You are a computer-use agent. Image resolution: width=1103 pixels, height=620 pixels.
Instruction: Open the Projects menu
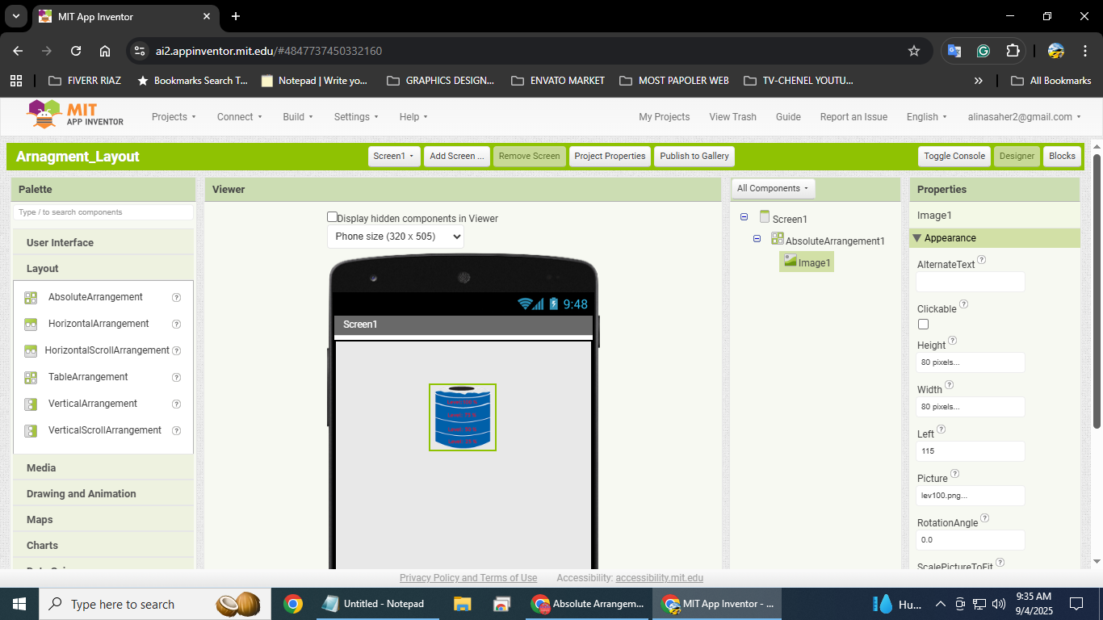pos(174,117)
